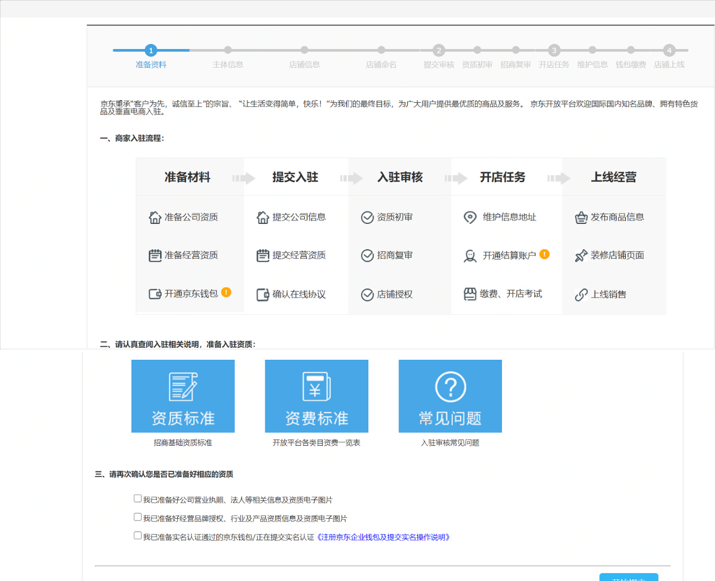Check the 京东钱包实名认证 checkbox
This screenshot has width=715, height=581.
click(138, 535)
